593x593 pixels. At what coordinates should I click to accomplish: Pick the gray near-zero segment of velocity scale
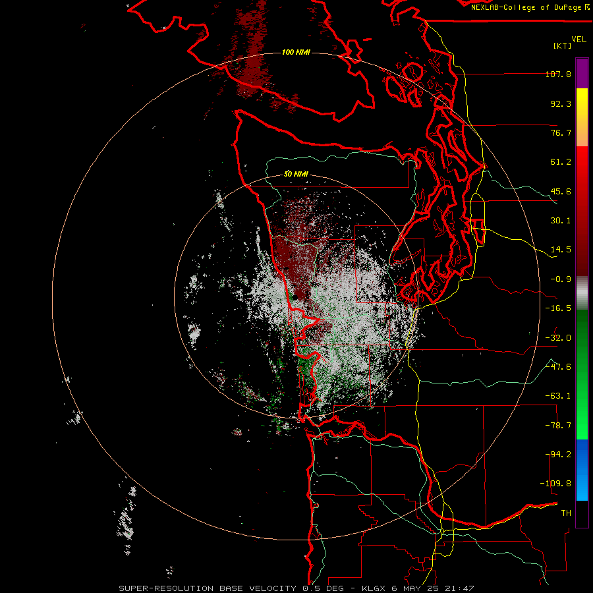point(582,293)
